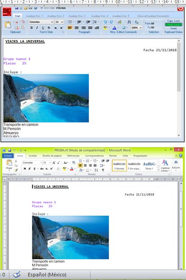Toggle Bold in the Font & Style group
Screen dimensions: 186x280
point(31,27)
